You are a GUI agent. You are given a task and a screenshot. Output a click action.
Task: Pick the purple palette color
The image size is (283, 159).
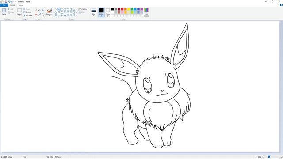(x=141, y=9)
